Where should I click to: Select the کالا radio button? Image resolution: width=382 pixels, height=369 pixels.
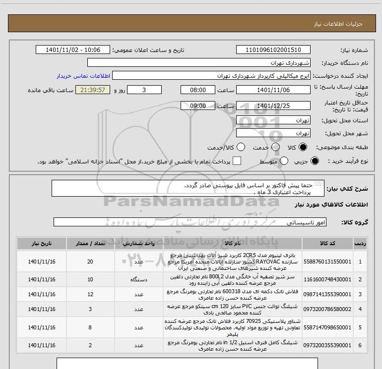pyautogui.click(x=303, y=147)
